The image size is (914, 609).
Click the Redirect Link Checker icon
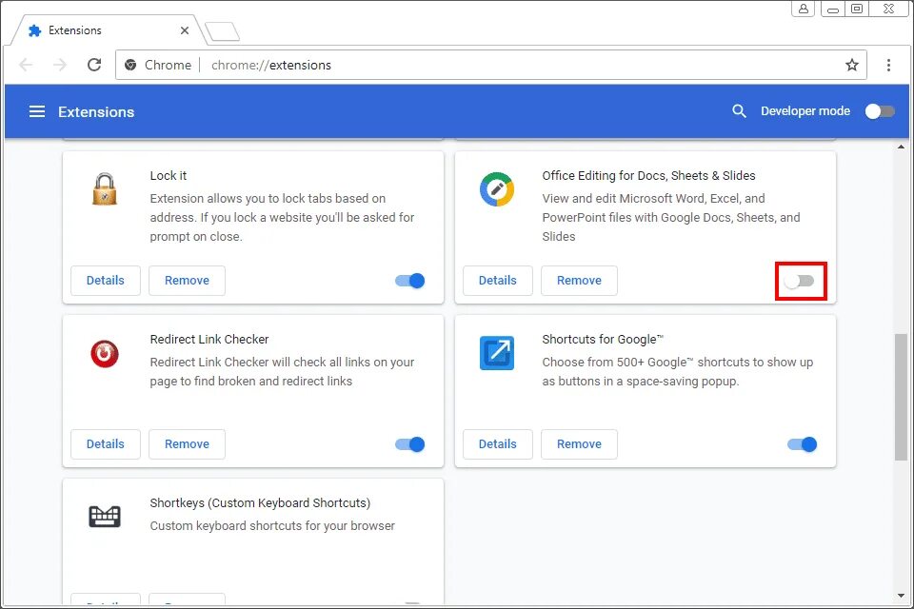tap(105, 353)
